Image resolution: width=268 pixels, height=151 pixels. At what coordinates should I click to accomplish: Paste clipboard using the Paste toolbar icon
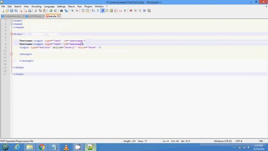45,11
